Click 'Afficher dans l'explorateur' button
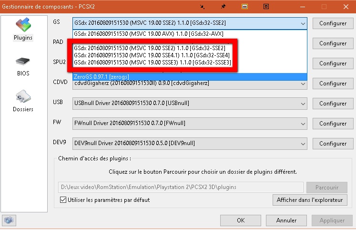356x231 pixels. tap(310, 200)
